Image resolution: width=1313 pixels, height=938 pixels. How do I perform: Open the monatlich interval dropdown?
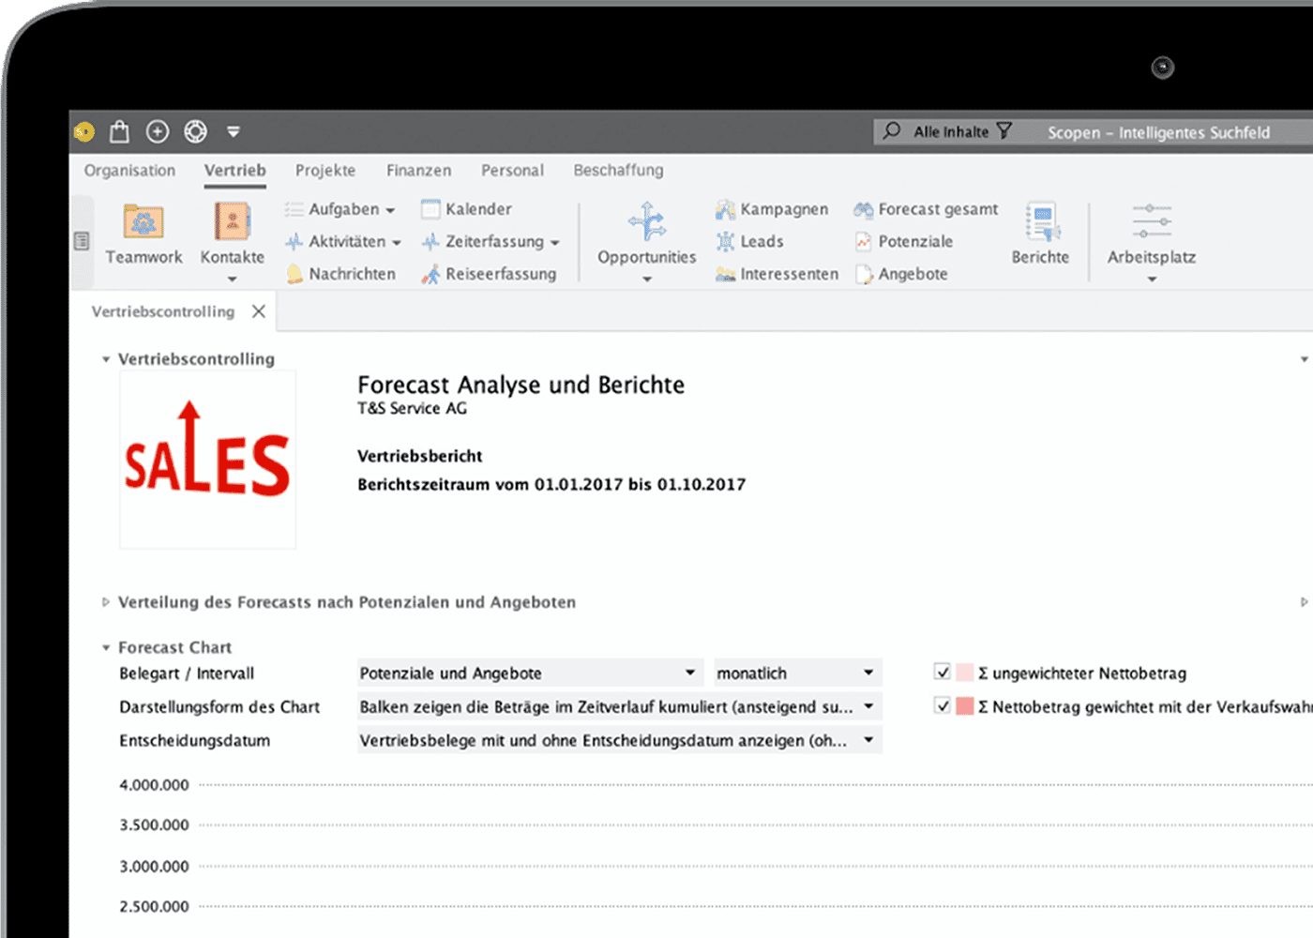[x=797, y=673]
